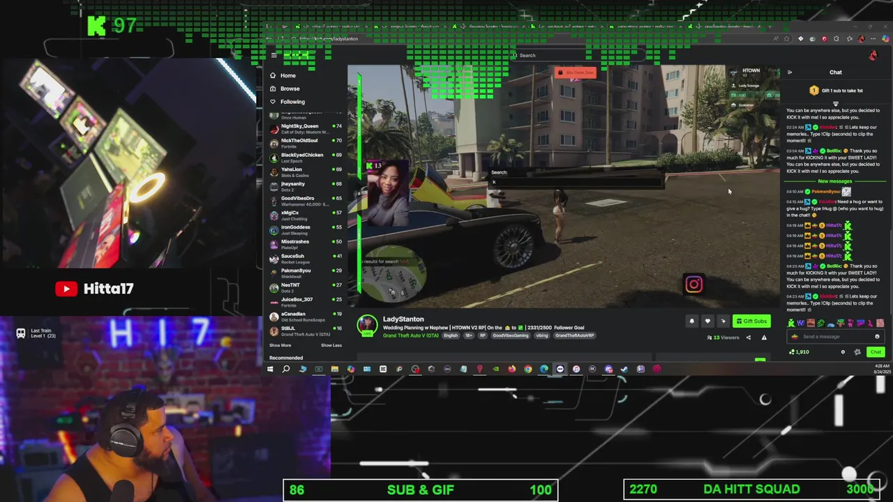Collapse following list with Show Less
The width and height of the screenshot is (893, 502).
pos(331,345)
